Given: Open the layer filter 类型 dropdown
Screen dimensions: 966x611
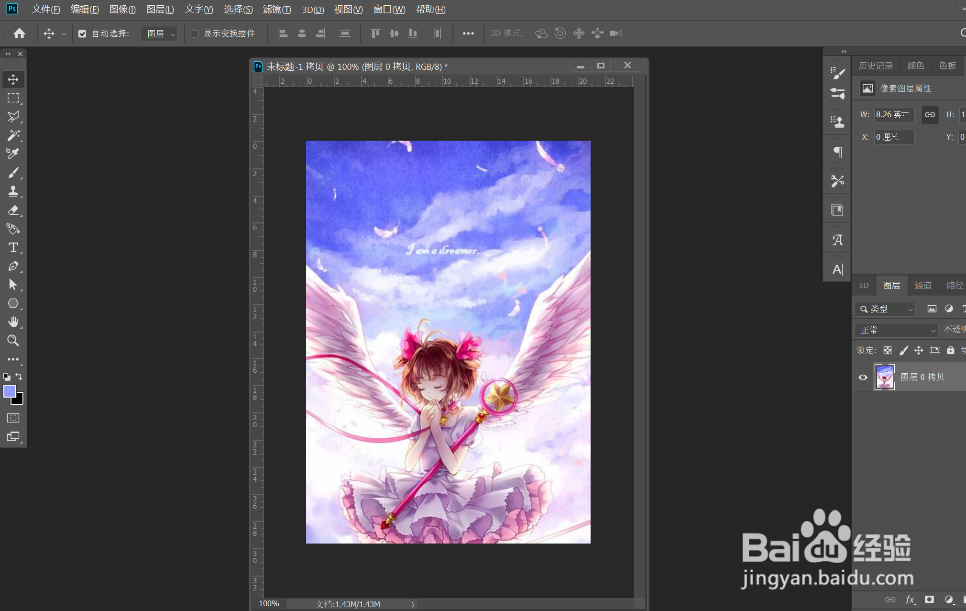Looking at the screenshot, I should pos(885,309).
